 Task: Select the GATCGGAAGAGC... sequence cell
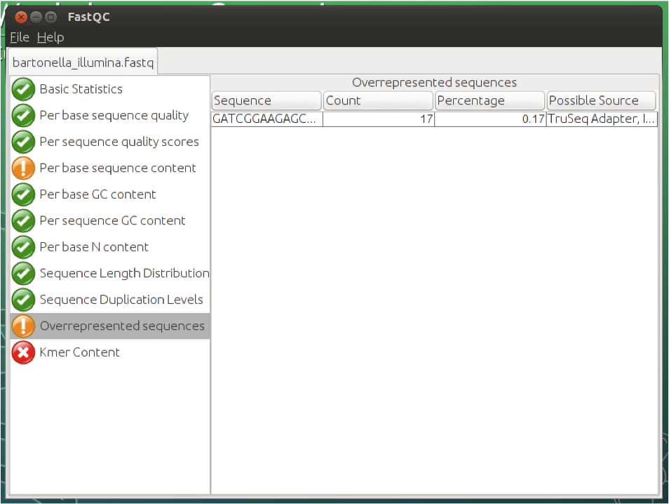(x=267, y=119)
